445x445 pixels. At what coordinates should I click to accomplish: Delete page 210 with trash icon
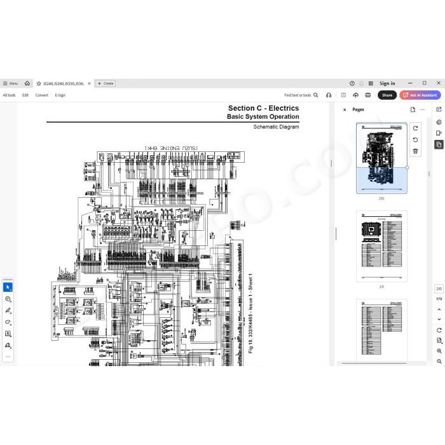(416, 151)
